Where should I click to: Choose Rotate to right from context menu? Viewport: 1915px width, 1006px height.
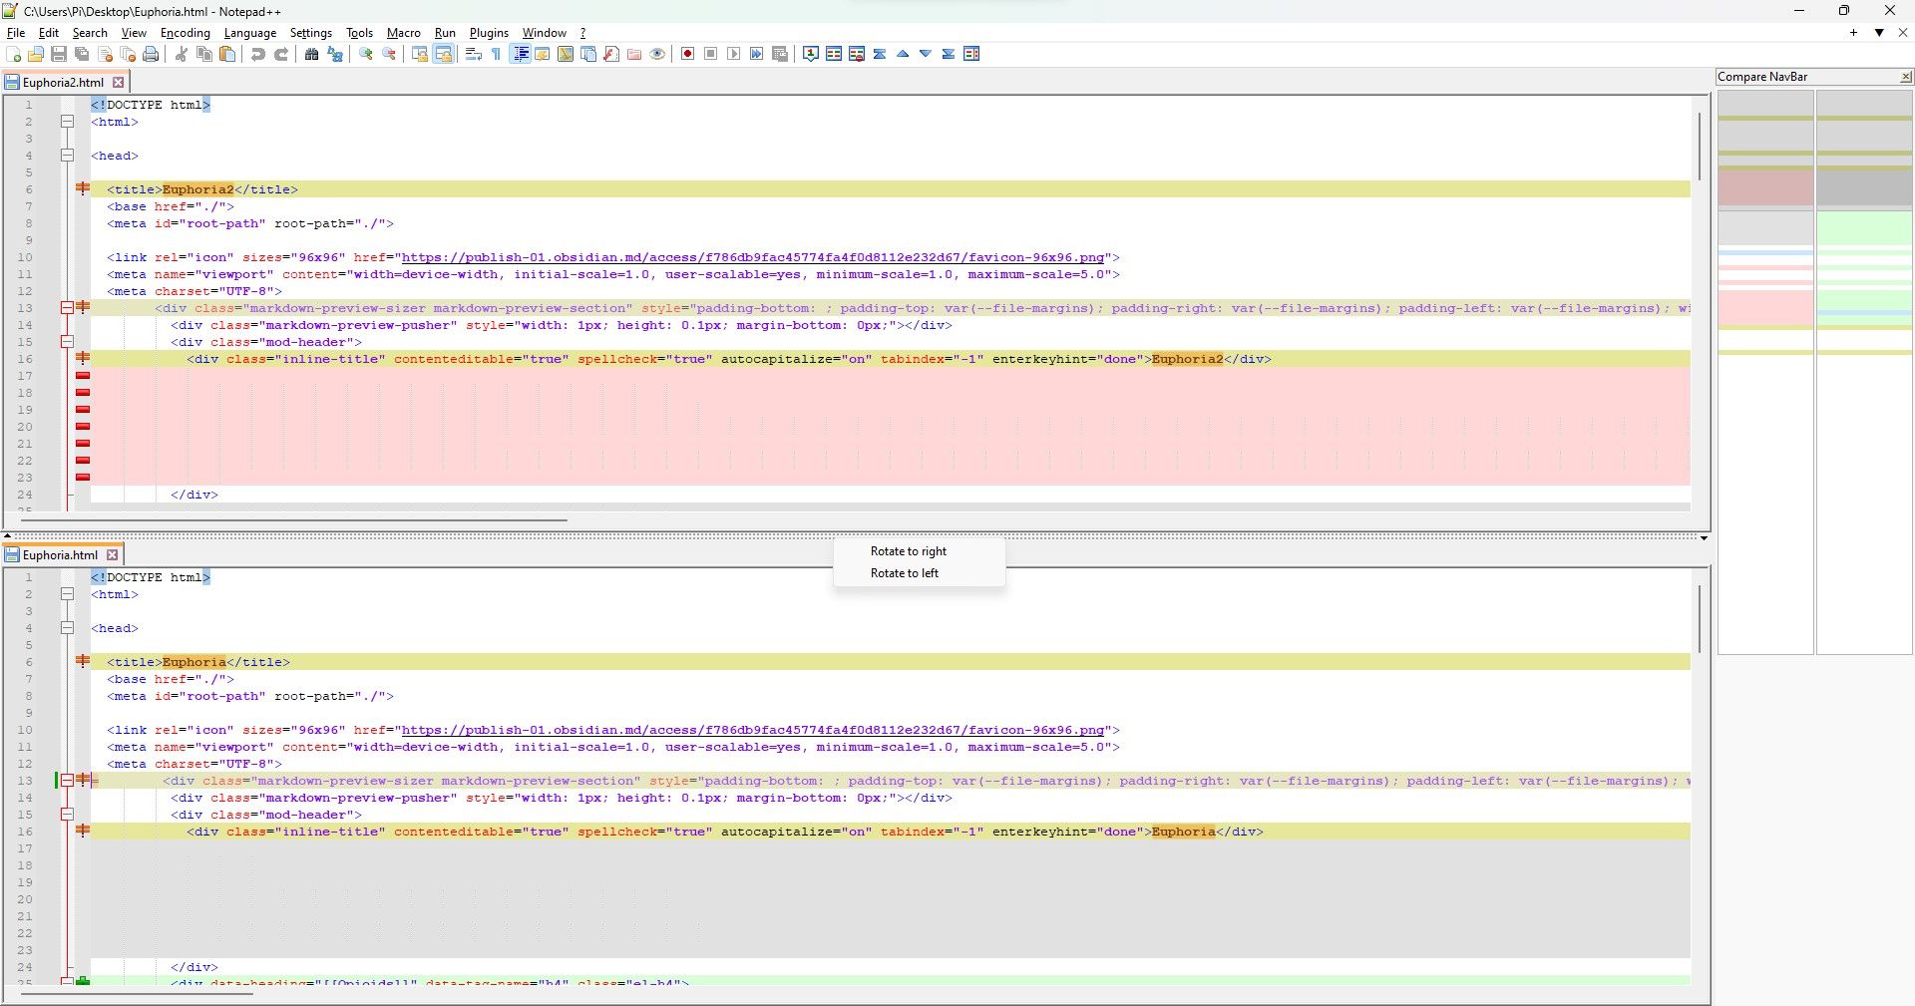click(908, 550)
